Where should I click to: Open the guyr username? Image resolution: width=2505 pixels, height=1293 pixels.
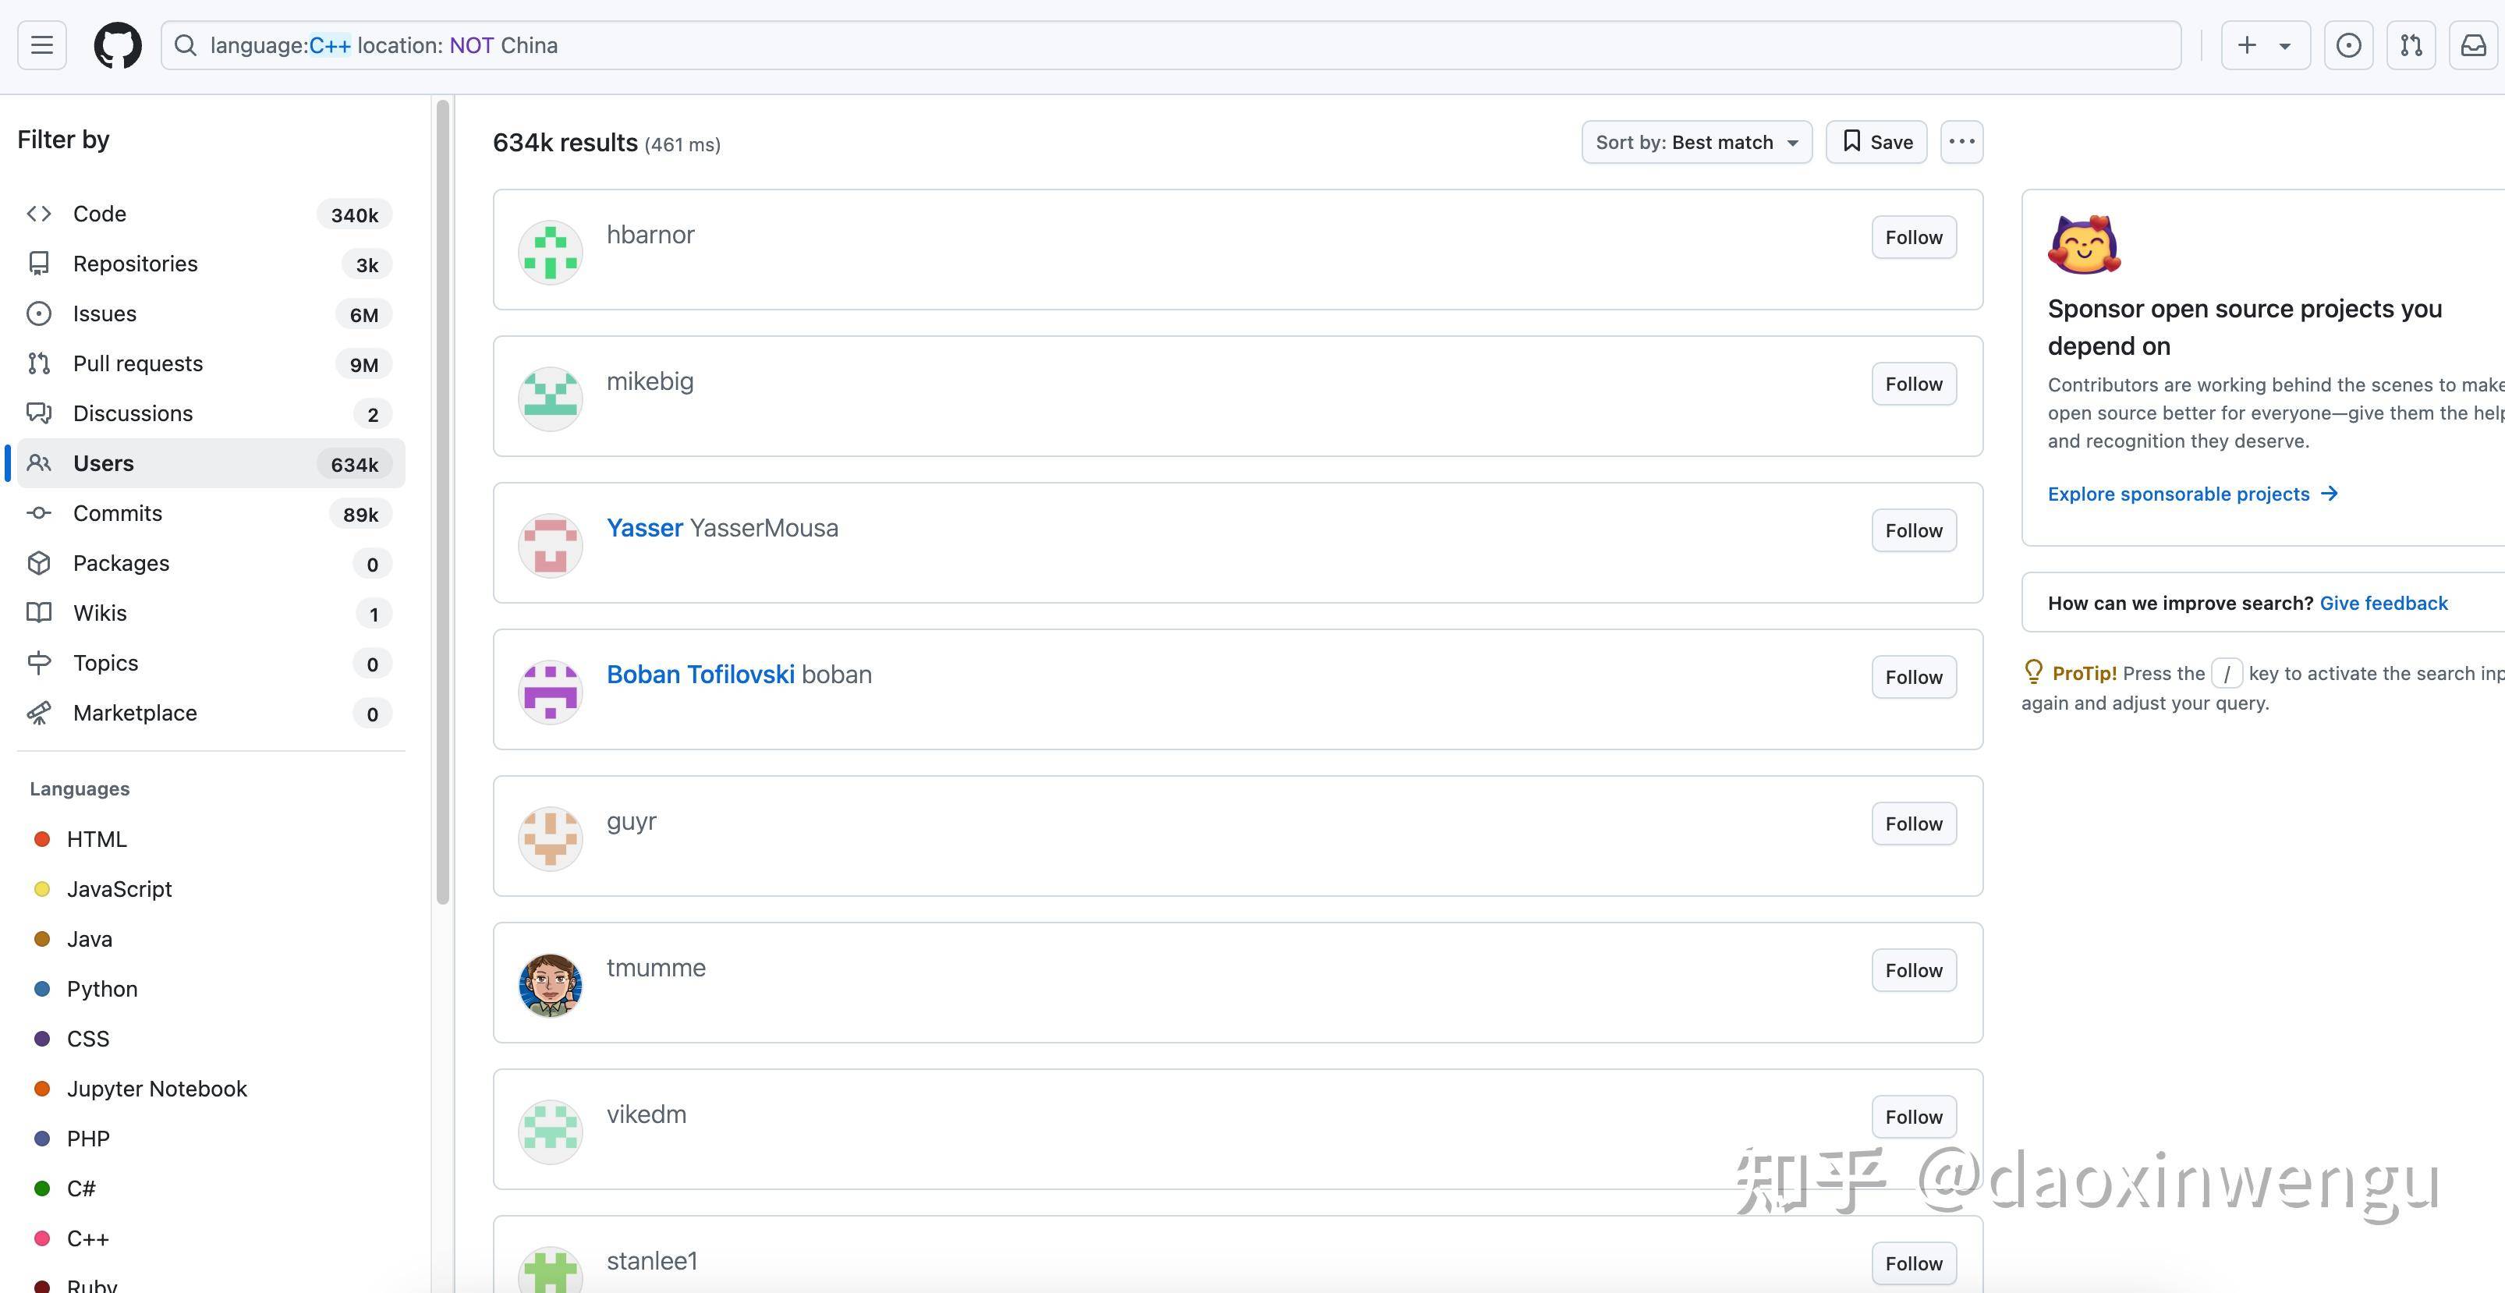[631, 823]
